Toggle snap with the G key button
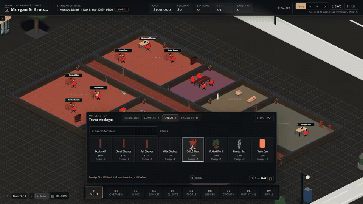Screen dimensions: 363x204 [251, 178]
